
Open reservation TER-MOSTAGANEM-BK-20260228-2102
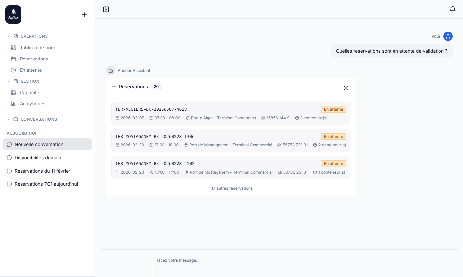tap(231, 168)
